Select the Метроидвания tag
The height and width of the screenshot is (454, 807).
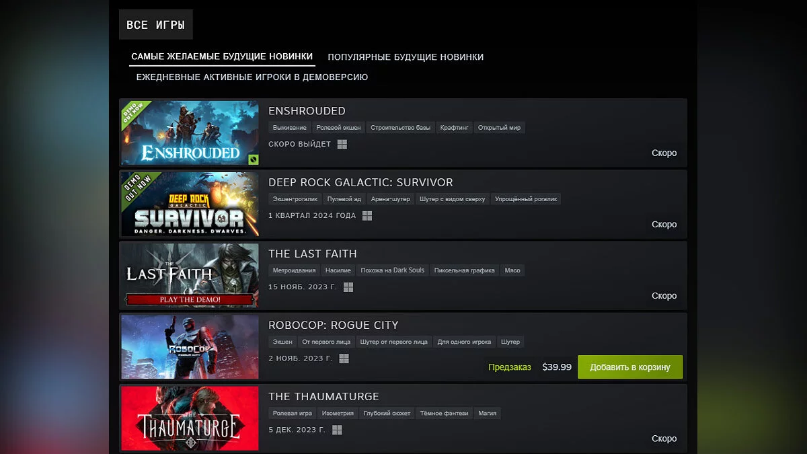click(295, 270)
